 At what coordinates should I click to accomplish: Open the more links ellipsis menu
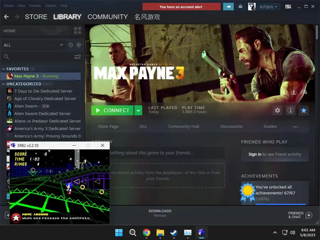coord(295,127)
